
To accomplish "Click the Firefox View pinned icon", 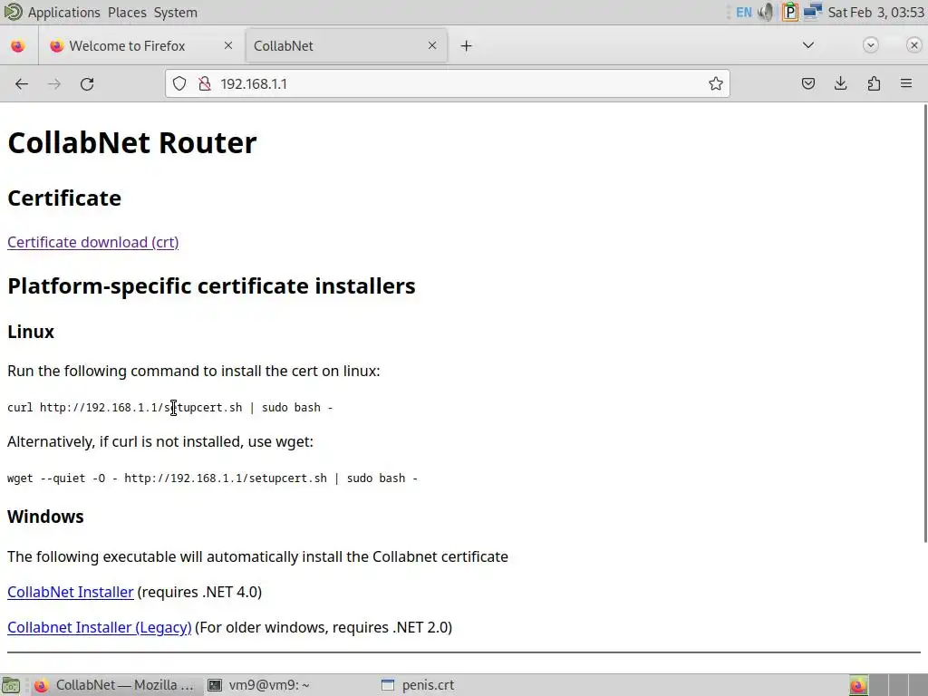I will tap(18, 45).
